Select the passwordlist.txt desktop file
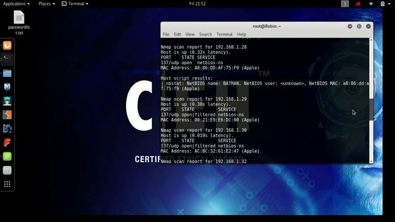The image size is (395, 222). coord(19,23)
